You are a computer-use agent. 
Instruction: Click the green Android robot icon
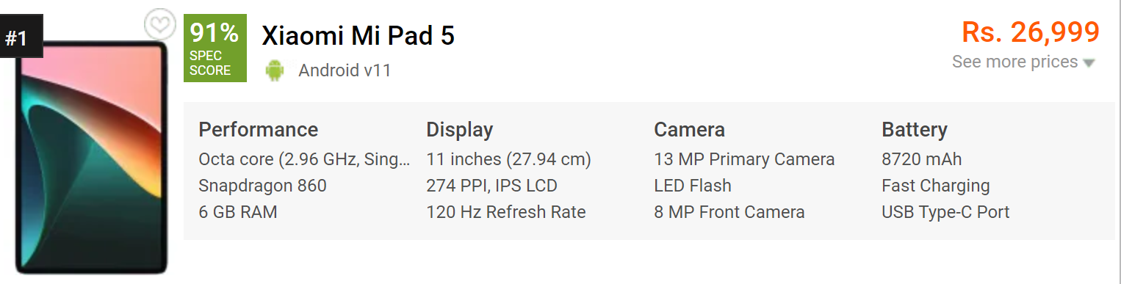(x=275, y=70)
